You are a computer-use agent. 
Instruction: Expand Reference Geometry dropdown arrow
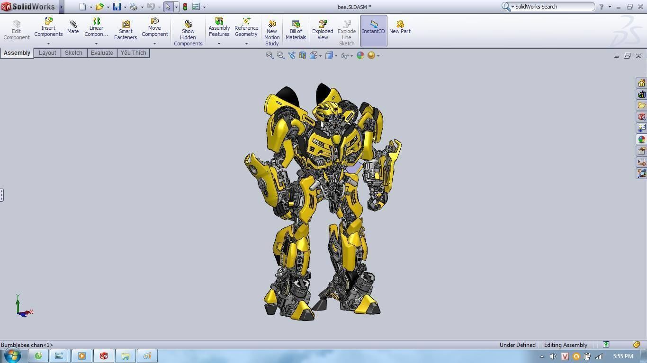246,43
